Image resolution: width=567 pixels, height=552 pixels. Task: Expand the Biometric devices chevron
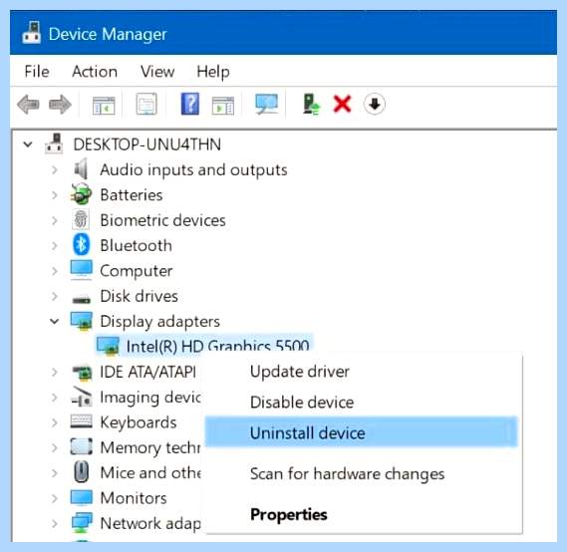pyautogui.click(x=55, y=220)
